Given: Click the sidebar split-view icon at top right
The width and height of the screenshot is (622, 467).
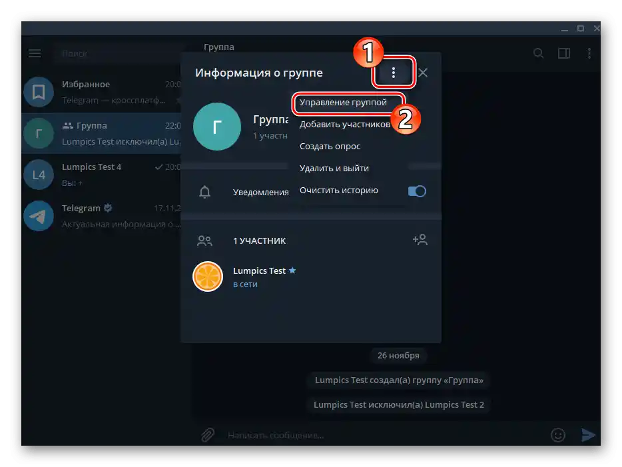Looking at the screenshot, I should (563, 53).
